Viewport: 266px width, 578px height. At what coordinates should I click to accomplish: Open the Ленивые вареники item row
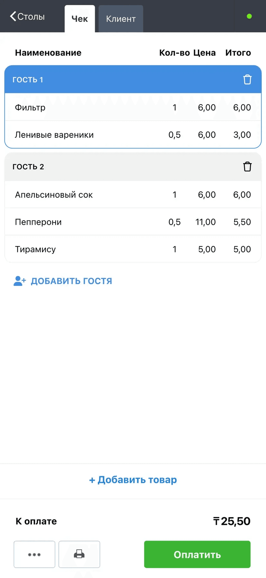coord(133,135)
